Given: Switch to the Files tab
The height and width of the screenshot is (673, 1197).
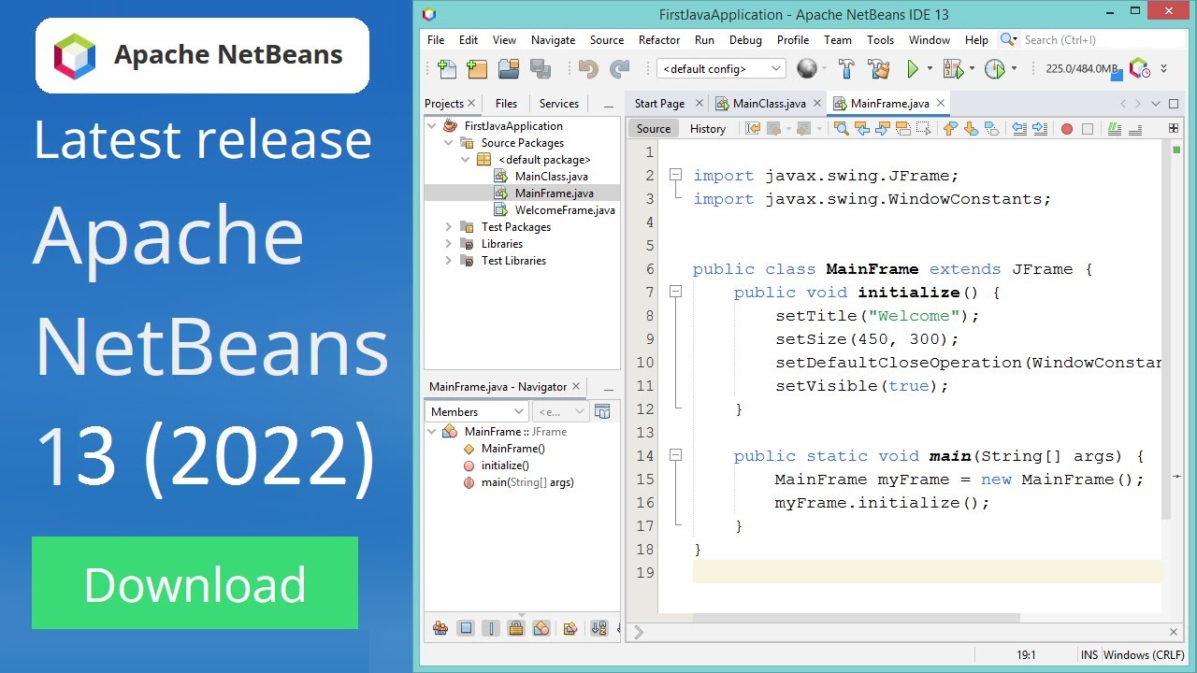Looking at the screenshot, I should 506,104.
